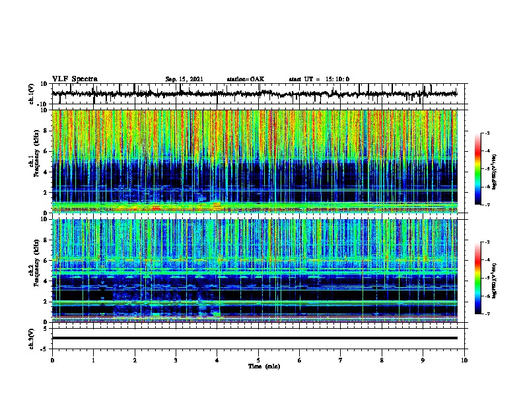Click the "-7" tick of the ch.1 colorbar
Screen dimensions: 523x404
(x=487, y=205)
